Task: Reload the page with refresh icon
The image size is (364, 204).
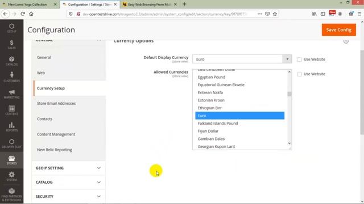Action: pyautogui.click(x=23, y=14)
